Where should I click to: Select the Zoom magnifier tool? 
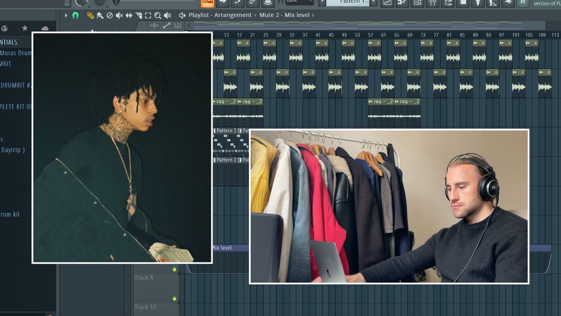point(158,15)
